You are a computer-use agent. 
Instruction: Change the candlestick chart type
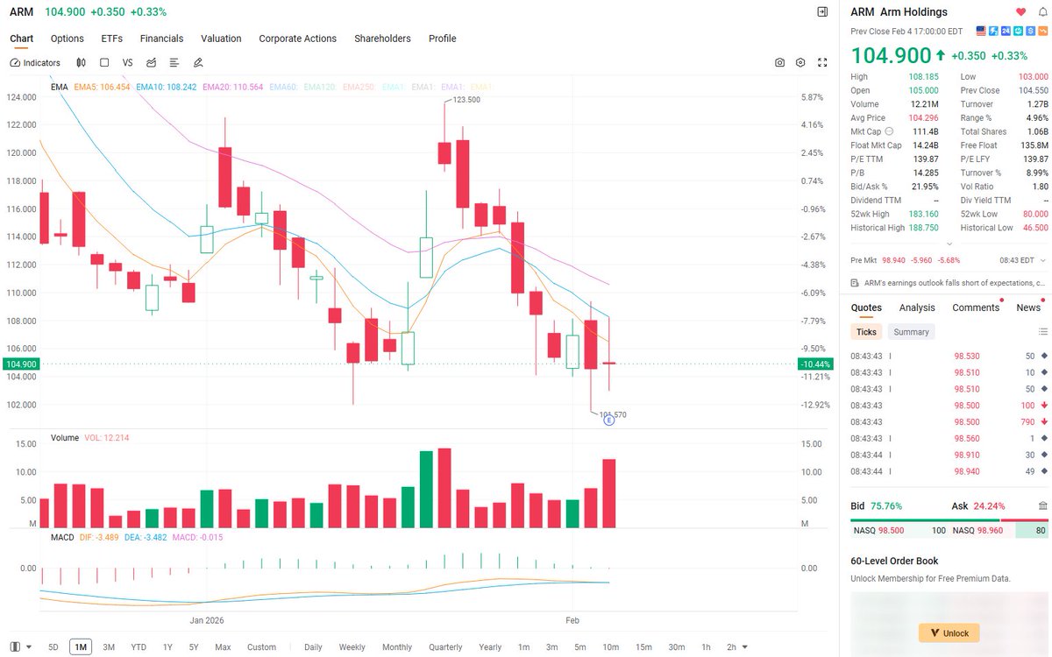[x=81, y=63]
